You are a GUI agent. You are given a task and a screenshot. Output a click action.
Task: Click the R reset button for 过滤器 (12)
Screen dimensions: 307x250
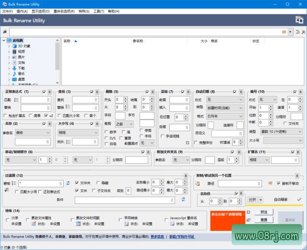click(x=186, y=176)
